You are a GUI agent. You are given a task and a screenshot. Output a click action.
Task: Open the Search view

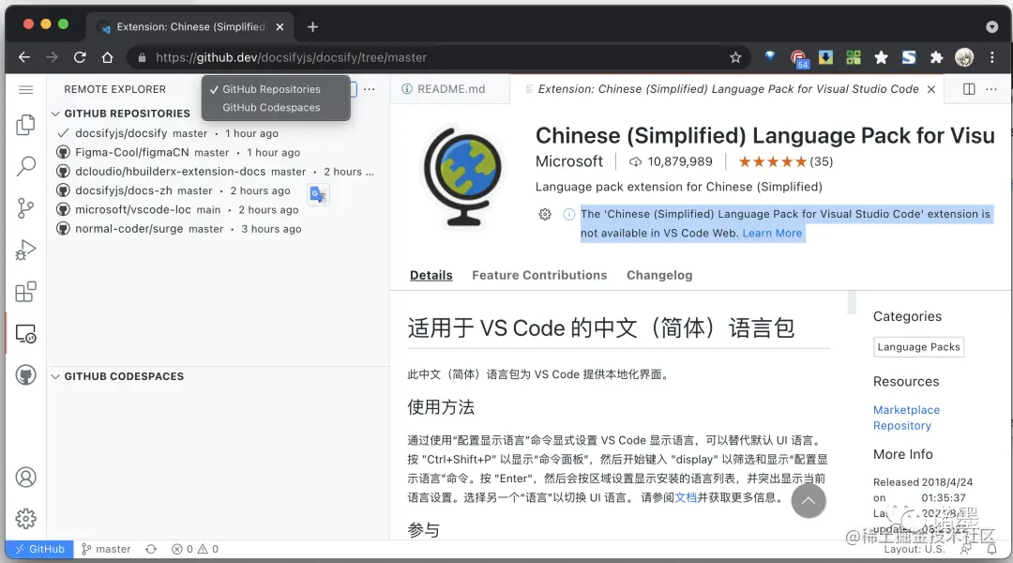(x=26, y=167)
